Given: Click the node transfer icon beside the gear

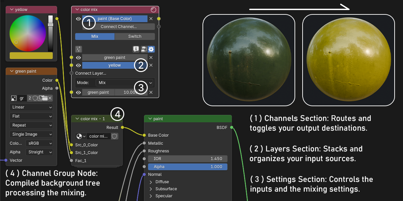Looking at the screenshot, I should [x=144, y=49].
